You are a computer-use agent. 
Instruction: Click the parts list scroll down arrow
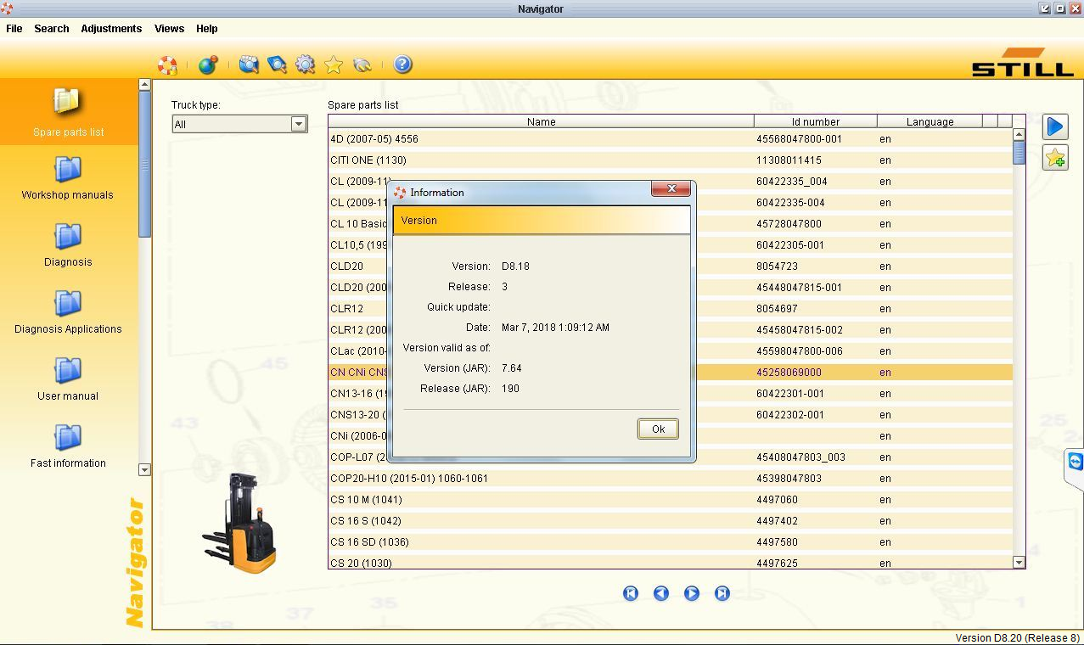(x=1019, y=562)
